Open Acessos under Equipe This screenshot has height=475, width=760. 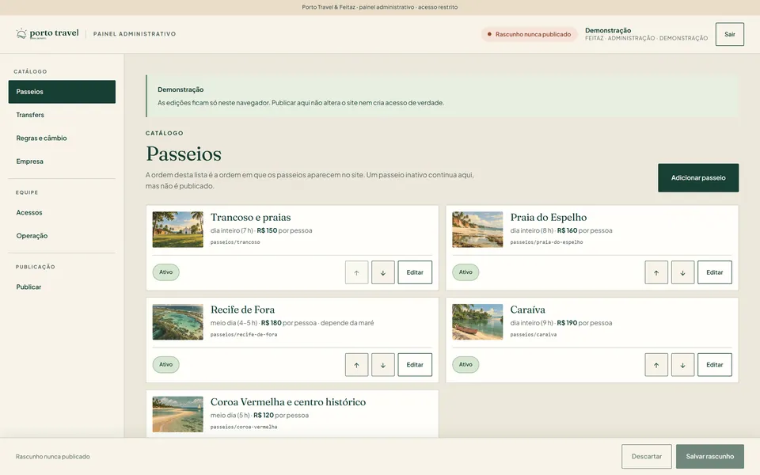[x=62, y=213]
